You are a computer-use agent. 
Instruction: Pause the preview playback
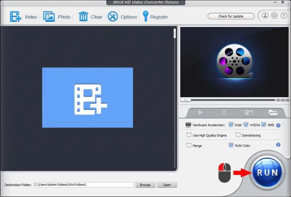pyautogui.click(x=224, y=112)
